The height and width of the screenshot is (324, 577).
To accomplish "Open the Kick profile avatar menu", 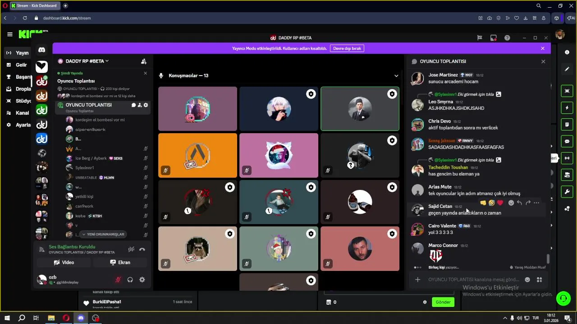I will (x=560, y=35).
